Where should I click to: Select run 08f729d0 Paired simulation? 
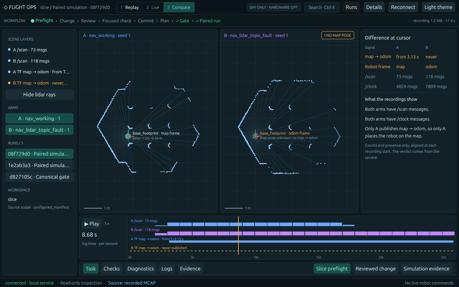tap(40, 154)
